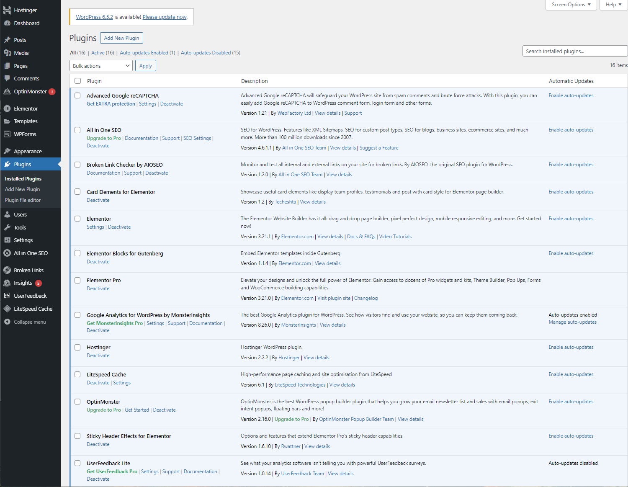The image size is (628, 487).
Task: Click the Collapse menu arrow icon
Action: pos(7,322)
